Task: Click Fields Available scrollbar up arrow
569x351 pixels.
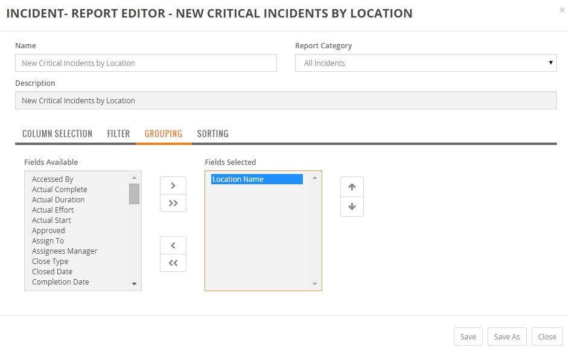Action: (x=135, y=178)
